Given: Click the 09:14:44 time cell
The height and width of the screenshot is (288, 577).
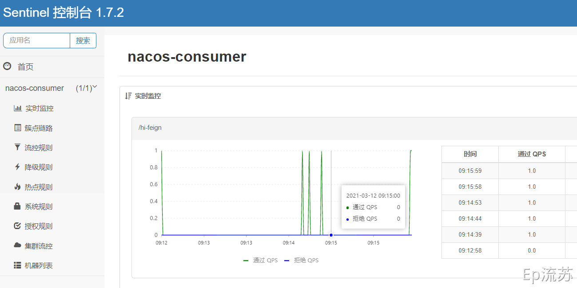Looking at the screenshot, I should (470, 218).
